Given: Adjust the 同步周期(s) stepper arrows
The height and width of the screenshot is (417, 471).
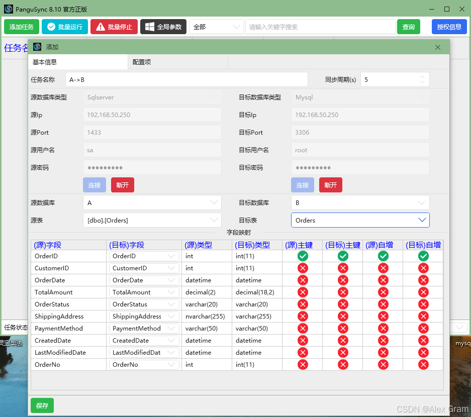Looking at the screenshot, I should pos(422,79).
